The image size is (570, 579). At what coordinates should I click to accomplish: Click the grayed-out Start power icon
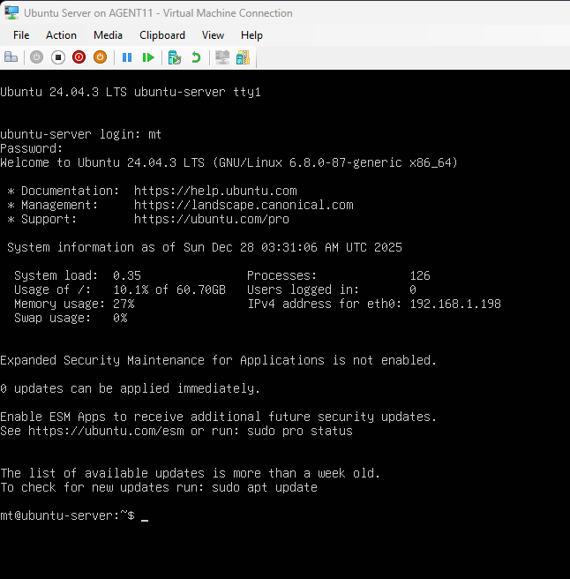click(x=36, y=57)
